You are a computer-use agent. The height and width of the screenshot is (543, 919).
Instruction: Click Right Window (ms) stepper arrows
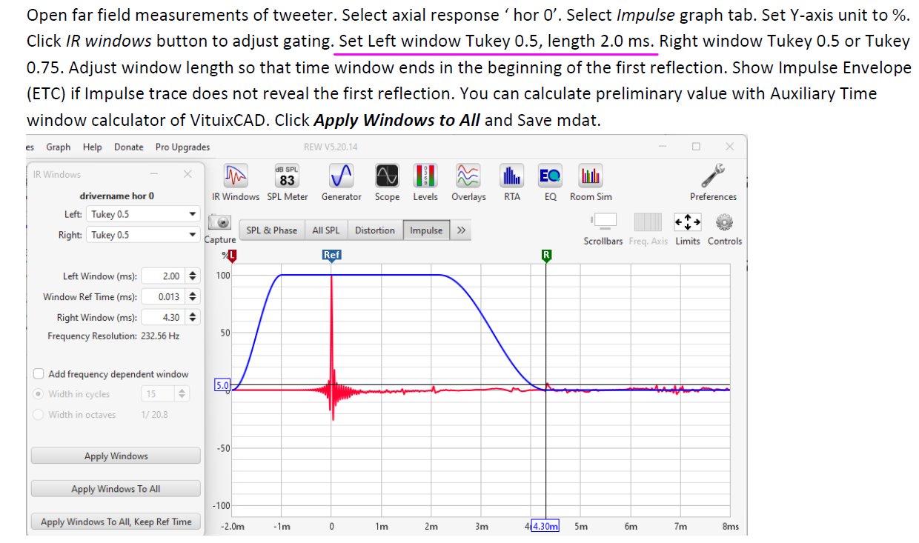coord(193,318)
